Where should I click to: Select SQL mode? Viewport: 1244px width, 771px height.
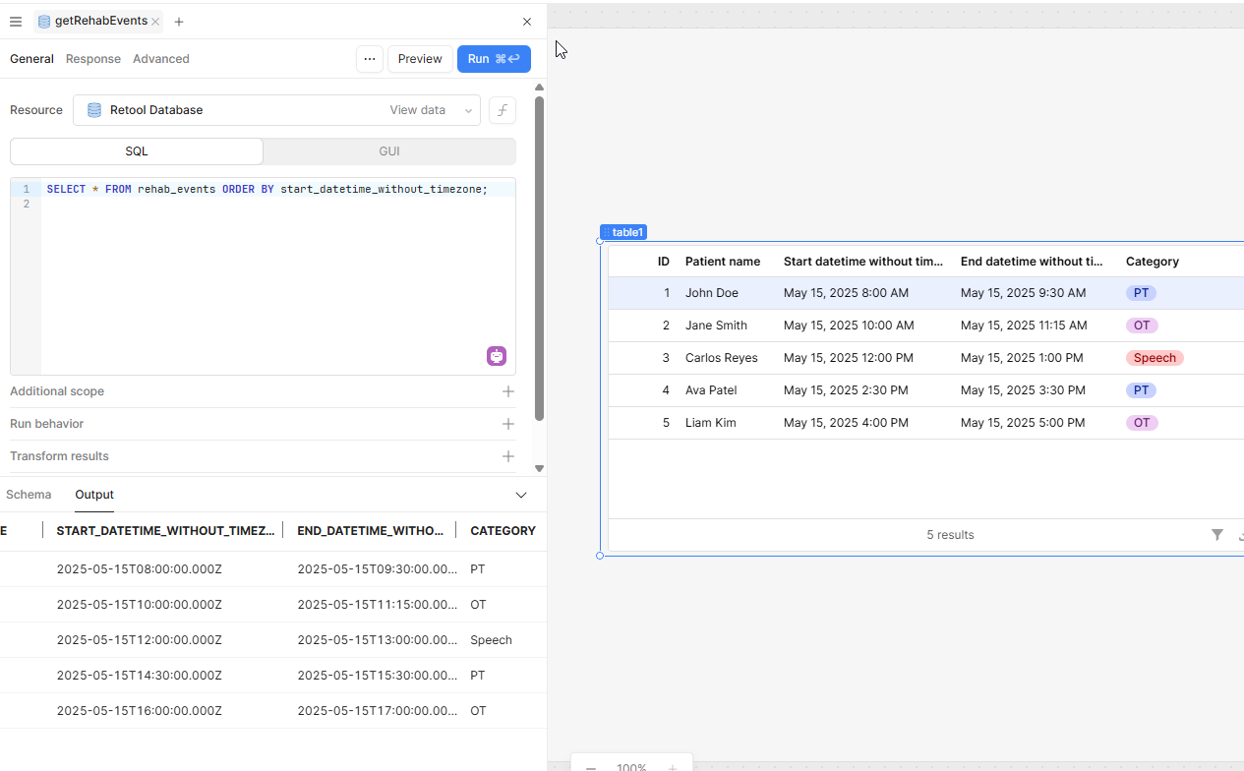click(x=137, y=151)
